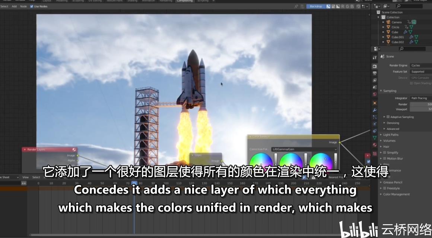
Task: Open the Material properties tab
Action: point(374,145)
